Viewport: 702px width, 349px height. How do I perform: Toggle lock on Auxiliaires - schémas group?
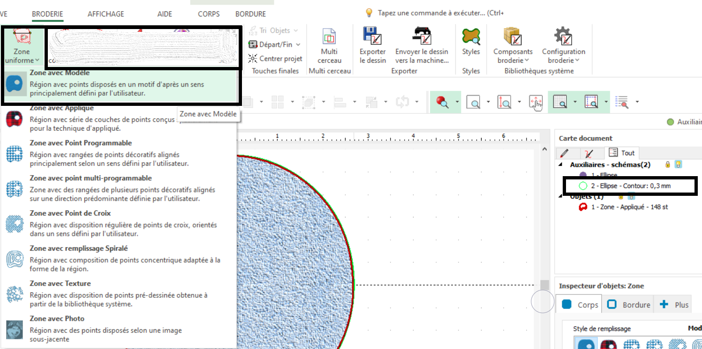(x=667, y=164)
